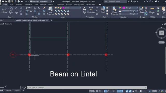Open the Help question mark
The image size is (166, 93).
coord(156,2)
